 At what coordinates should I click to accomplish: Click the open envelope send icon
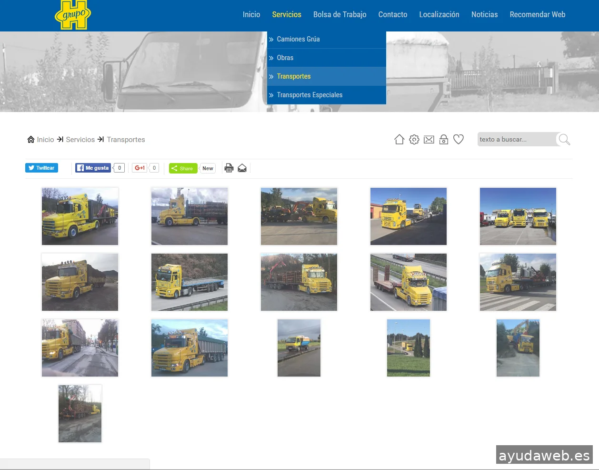tap(242, 168)
